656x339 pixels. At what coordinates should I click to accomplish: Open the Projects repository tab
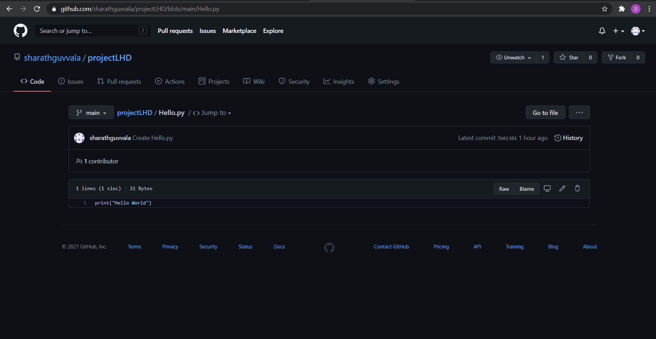(214, 82)
